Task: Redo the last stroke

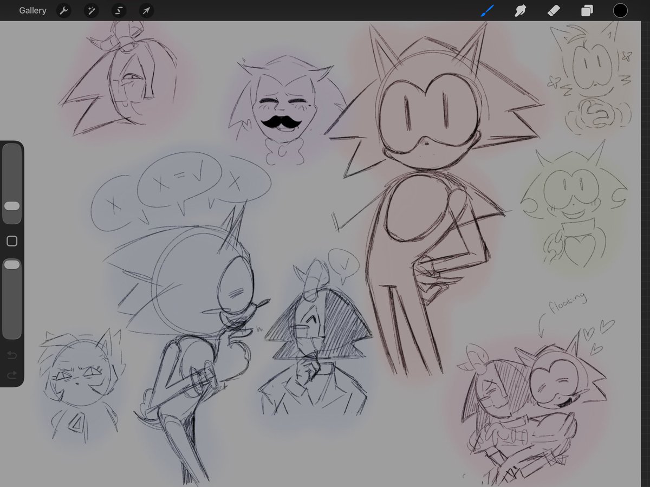Action: pyautogui.click(x=12, y=375)
